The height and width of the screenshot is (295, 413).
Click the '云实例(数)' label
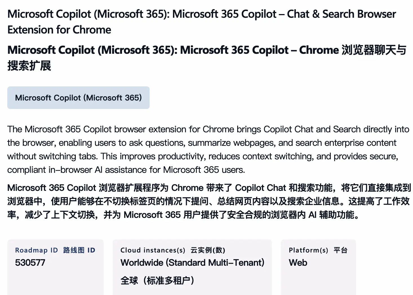tap(208, 250)
